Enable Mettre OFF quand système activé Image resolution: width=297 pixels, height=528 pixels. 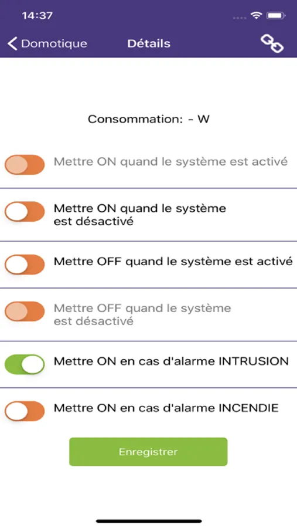point(25,265)
